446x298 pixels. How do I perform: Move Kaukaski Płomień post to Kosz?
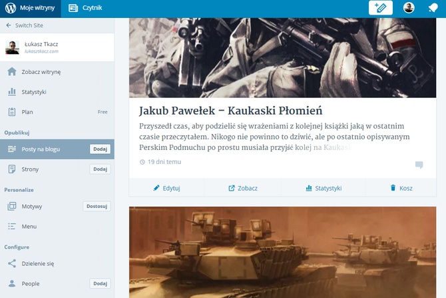coord(401,188)
